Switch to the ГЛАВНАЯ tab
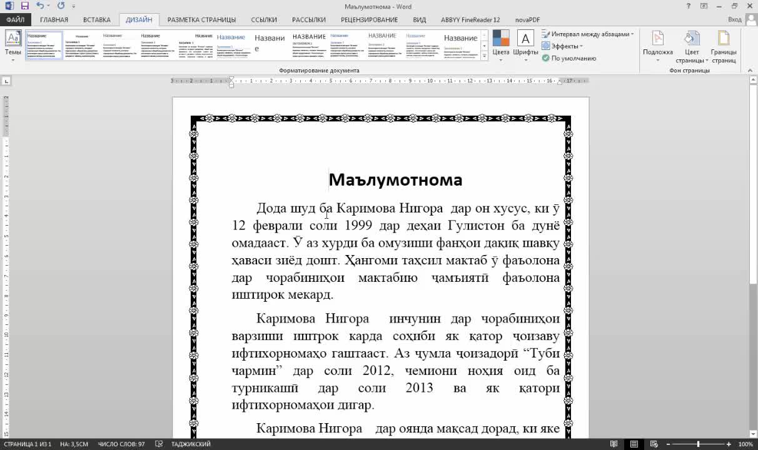 pyautogui.click(x=54, y=20)
